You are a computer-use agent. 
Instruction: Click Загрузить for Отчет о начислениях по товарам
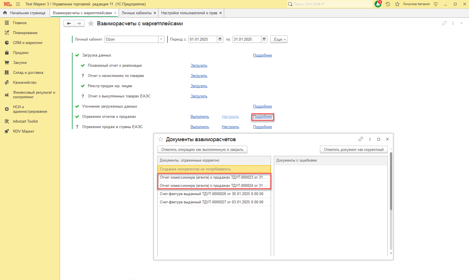click(x=199, y=76)
